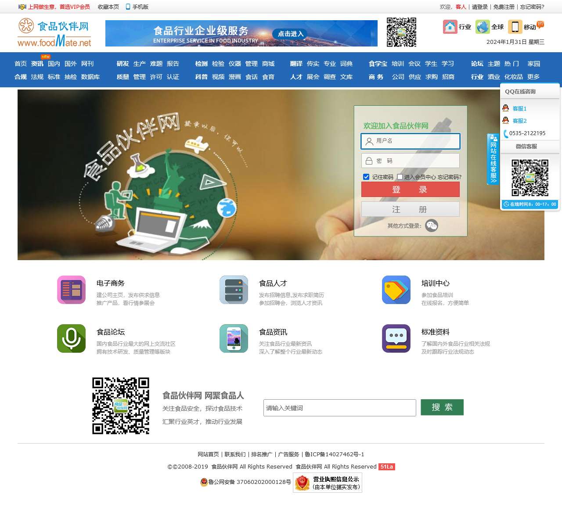
Task: Click inside the keyword search field
Action: (x=339, y=408)
